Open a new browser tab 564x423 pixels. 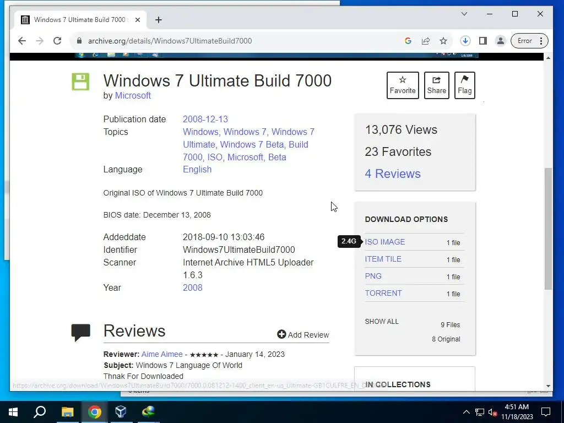click(x=159, y=20)
